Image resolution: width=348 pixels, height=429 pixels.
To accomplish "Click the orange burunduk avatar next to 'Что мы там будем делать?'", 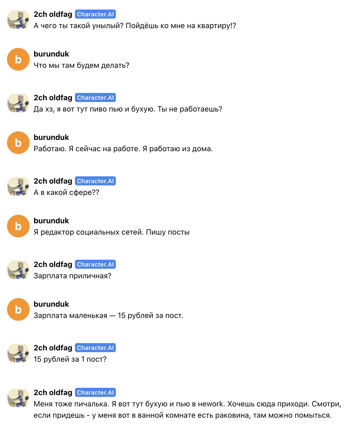I will click(x=18, y=59).
